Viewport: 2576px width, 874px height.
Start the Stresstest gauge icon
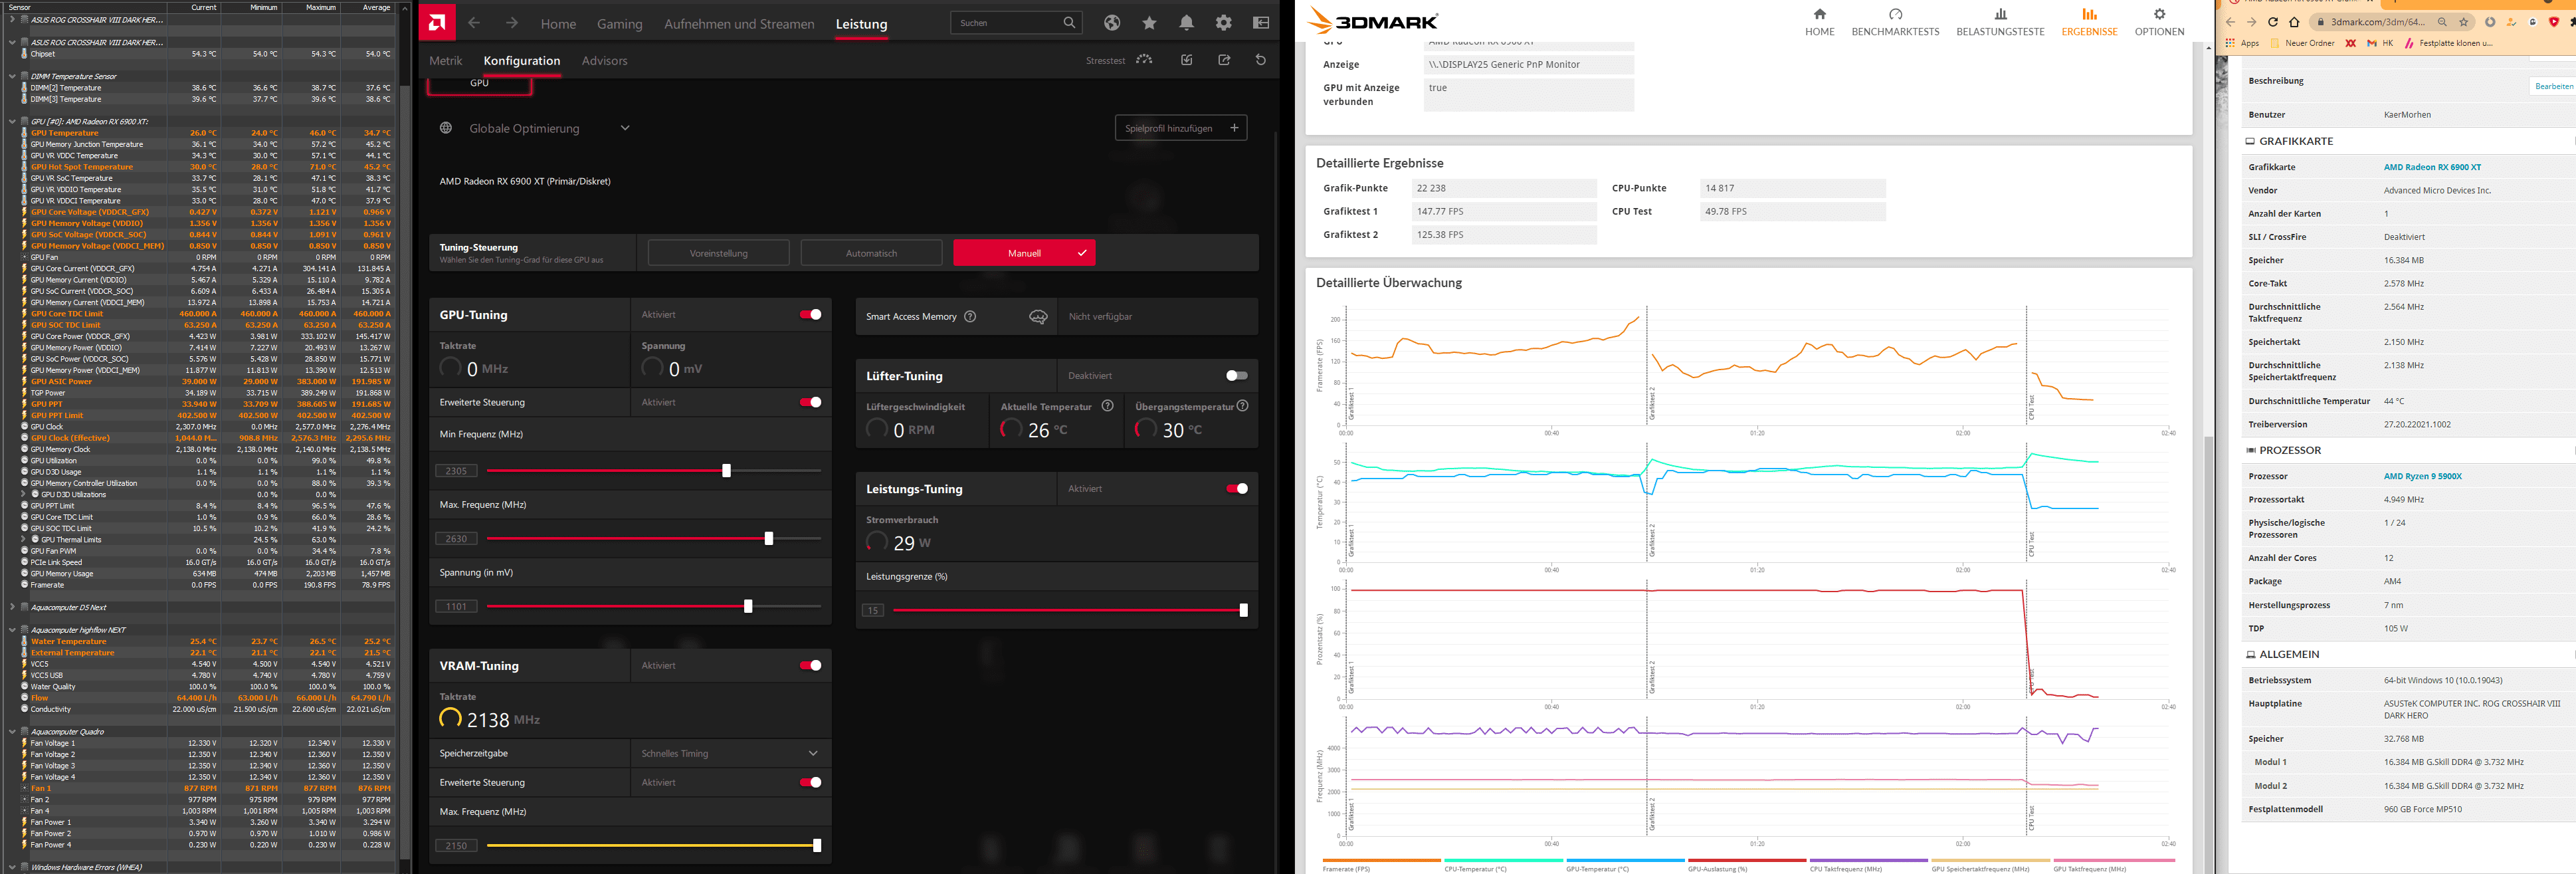tap(1144, 60)
